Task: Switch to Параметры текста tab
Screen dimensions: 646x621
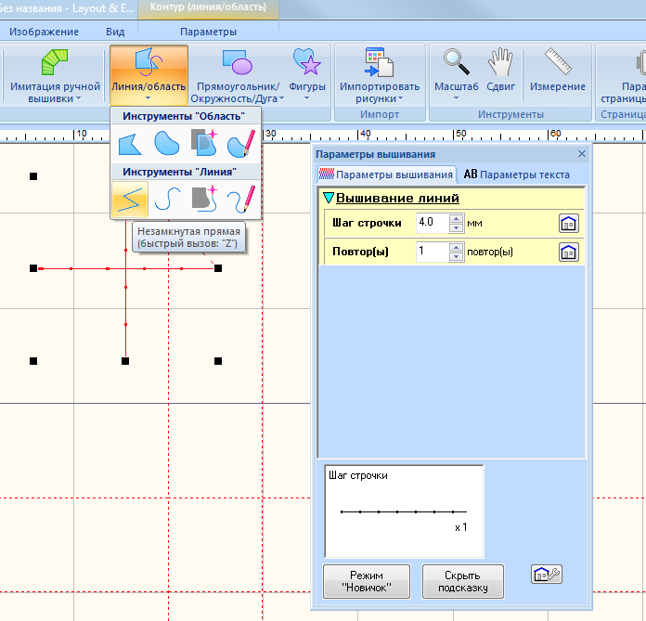Action: tap(517, 175)
